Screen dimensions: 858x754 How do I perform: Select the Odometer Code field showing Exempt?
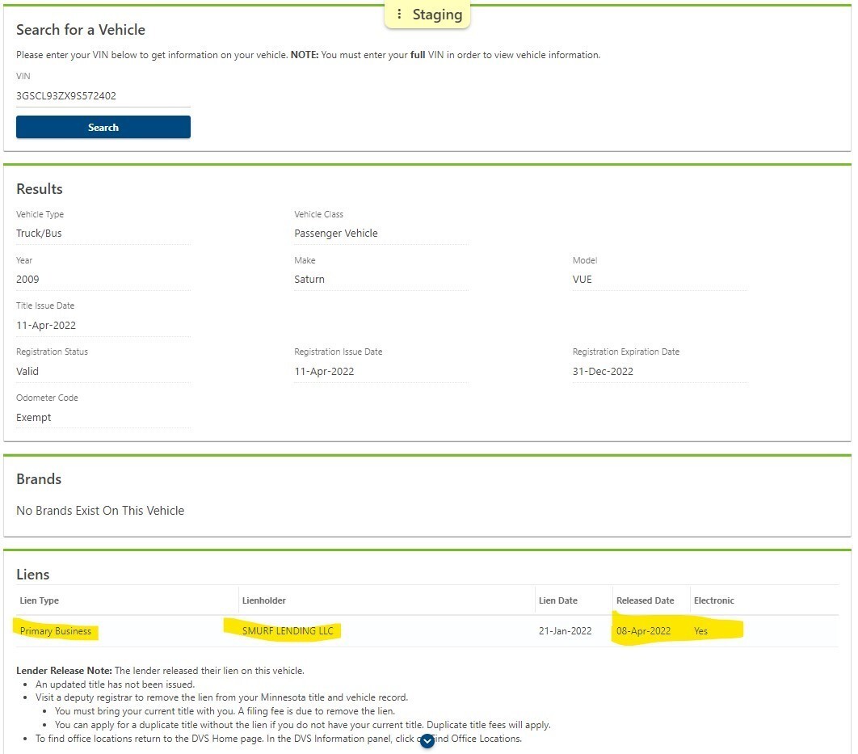(103, 418)
